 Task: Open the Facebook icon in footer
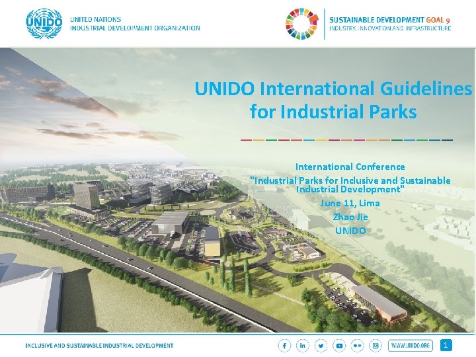point(284,346)
